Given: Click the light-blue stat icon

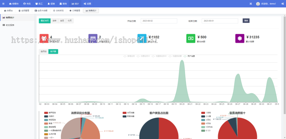Looking at the screenshot, I should pos(142,39).
